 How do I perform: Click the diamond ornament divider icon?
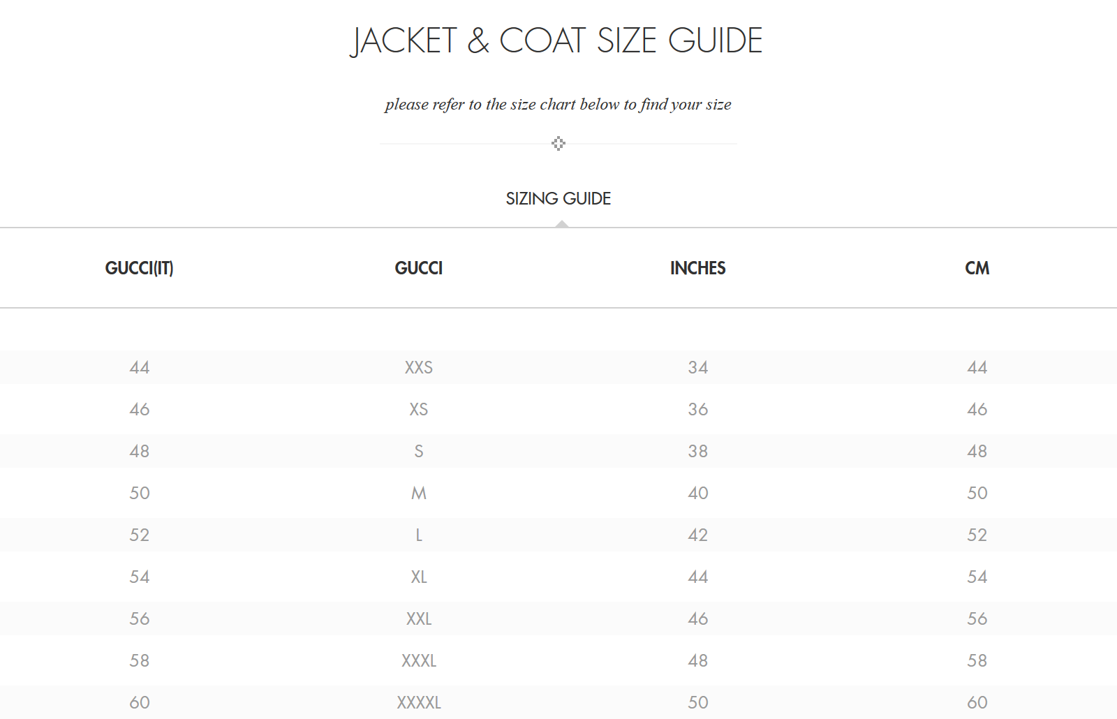point(558,144)
